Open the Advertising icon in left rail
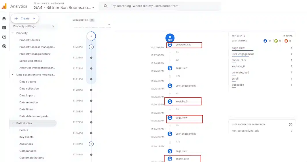The image size is (307, 162). pos(4,46)
